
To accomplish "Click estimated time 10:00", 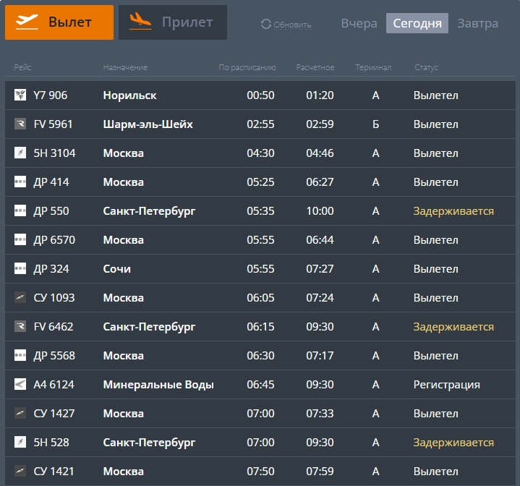I will pyautogui.click(x=320, y=210).
